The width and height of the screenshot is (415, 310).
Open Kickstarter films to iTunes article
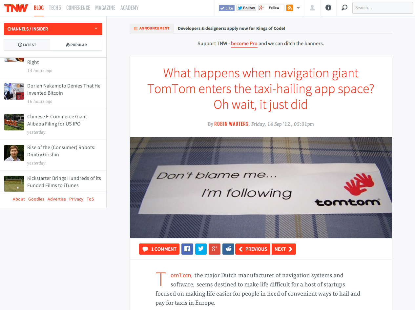point(64,182)
